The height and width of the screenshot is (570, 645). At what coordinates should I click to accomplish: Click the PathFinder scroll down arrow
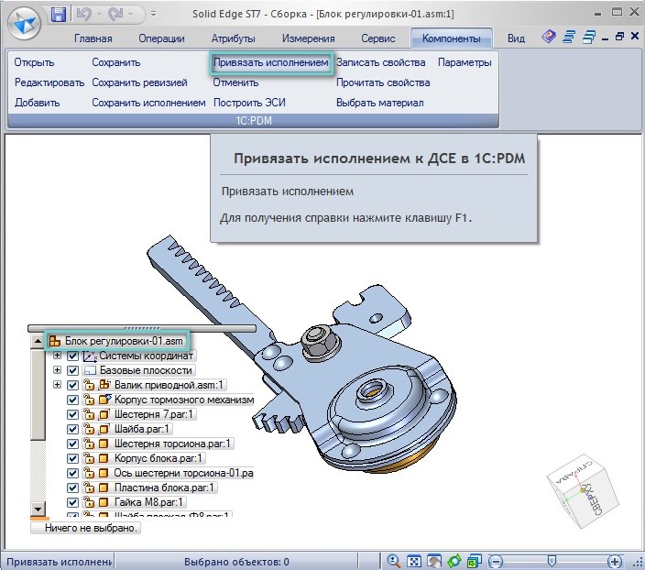(x=38, y=509)
